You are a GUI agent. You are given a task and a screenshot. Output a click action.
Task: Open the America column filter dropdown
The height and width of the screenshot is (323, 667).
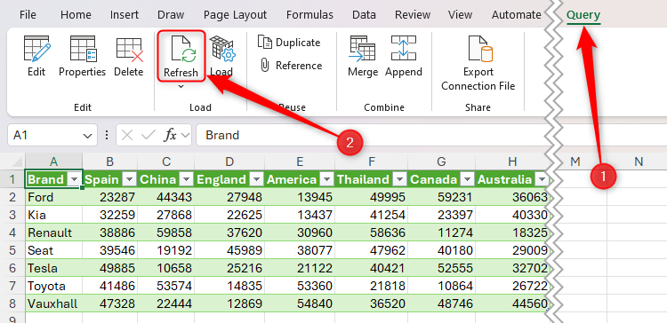(326, 179)
